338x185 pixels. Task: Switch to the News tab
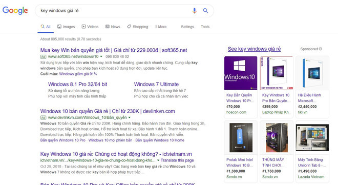click(x=113, y=27)
